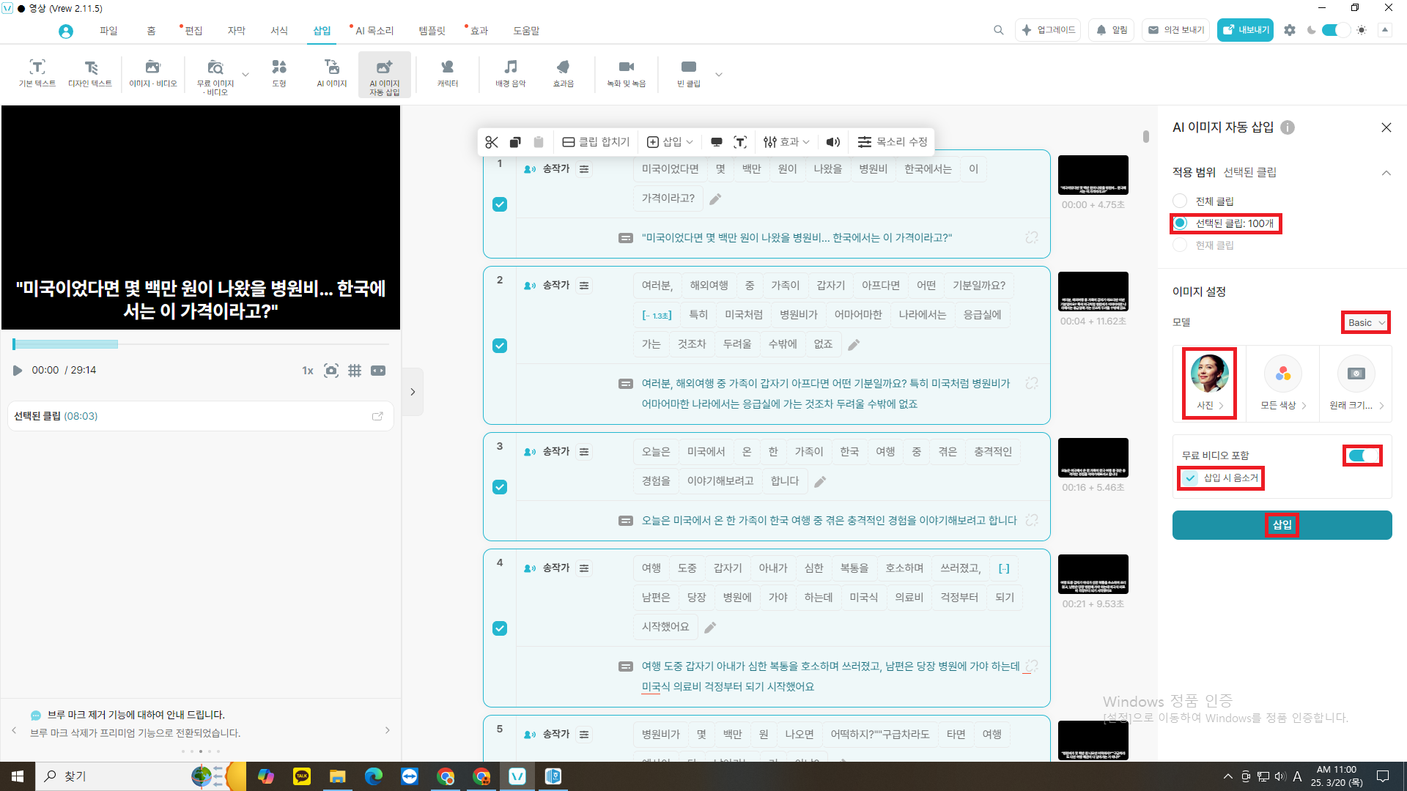Select the 캐릭터 character icon
The height and width of the screenshot is (791, 1407).
[447, 73]
